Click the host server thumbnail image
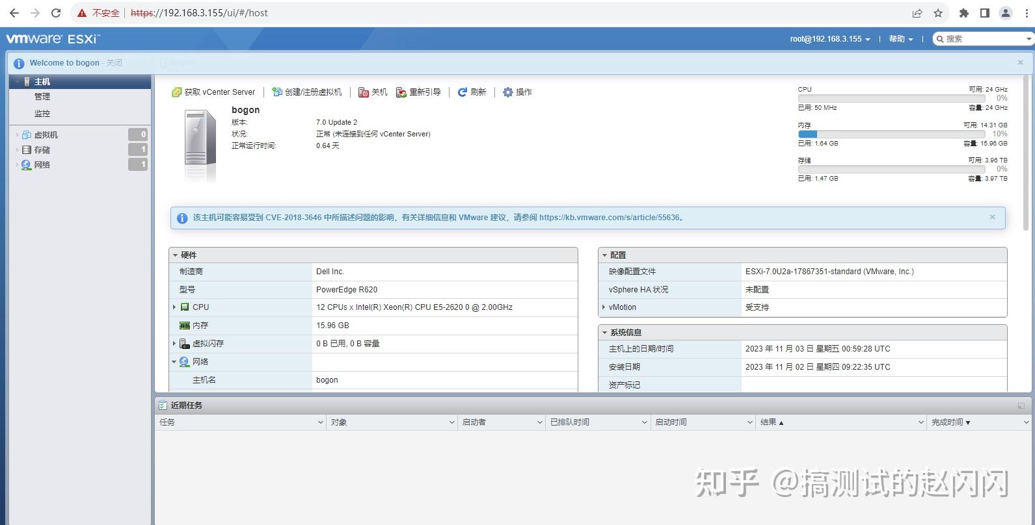The image size is (1035, 525). [x=200, y=146]
